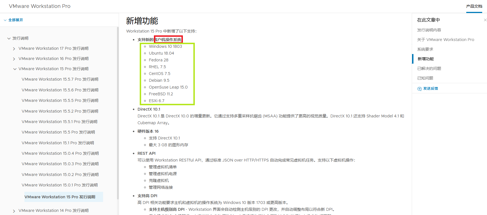Click the 在此文章中 panel title
487x215 pixels.
pyautogui.click(x=429, y=20)
